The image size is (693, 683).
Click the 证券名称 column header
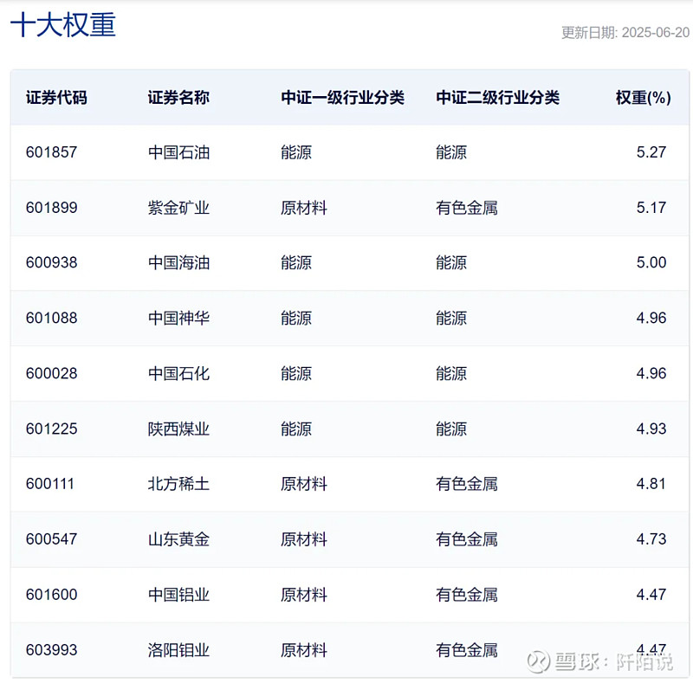coord(178,98)
